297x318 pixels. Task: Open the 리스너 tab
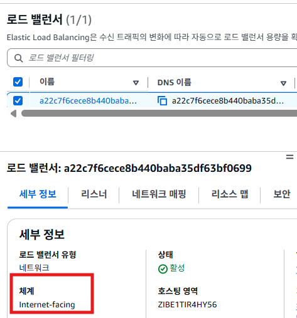point(94,194)
